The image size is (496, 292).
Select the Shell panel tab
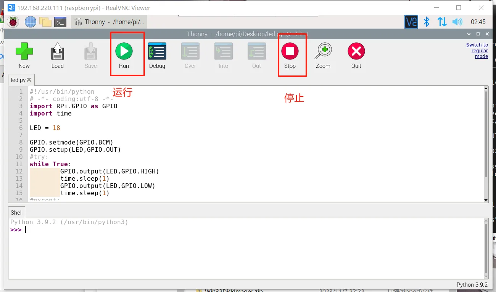17,213
